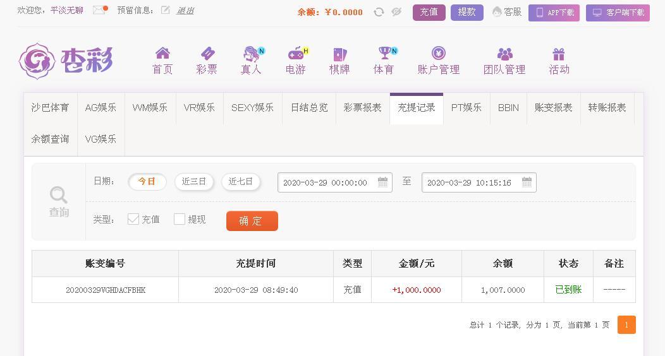Go to 首页 home icon
This screenshot has width=665, height=356.
click(162, 53)
